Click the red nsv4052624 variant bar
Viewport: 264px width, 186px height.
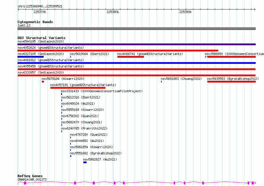(118, 51)
